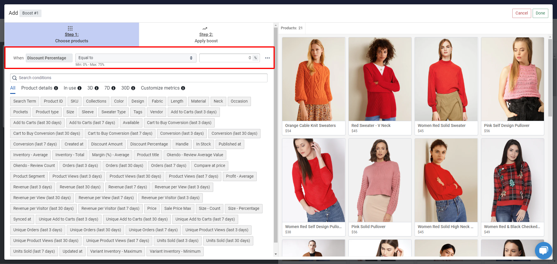
Task: Click the Products: 21 count label
Action: click(292, 28)
